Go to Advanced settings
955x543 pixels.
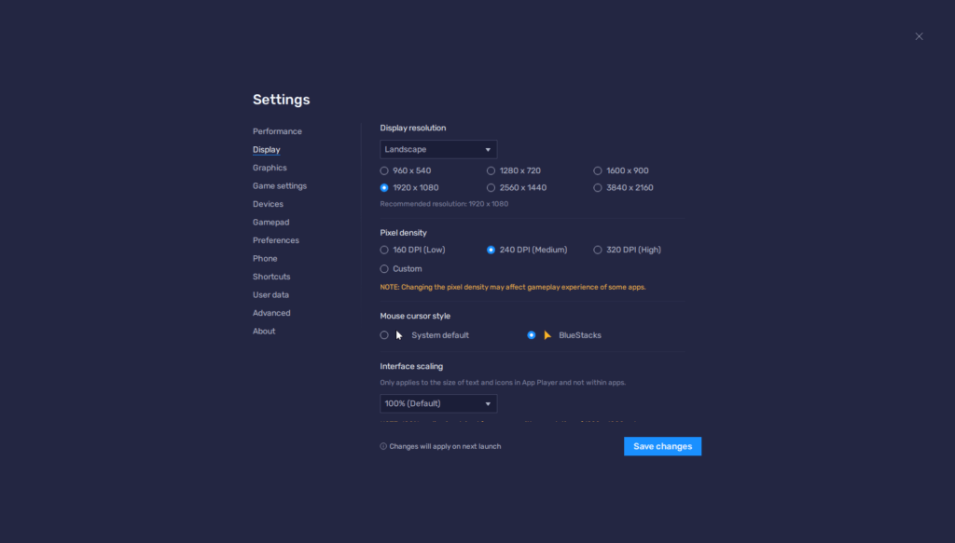pos(271,313)
